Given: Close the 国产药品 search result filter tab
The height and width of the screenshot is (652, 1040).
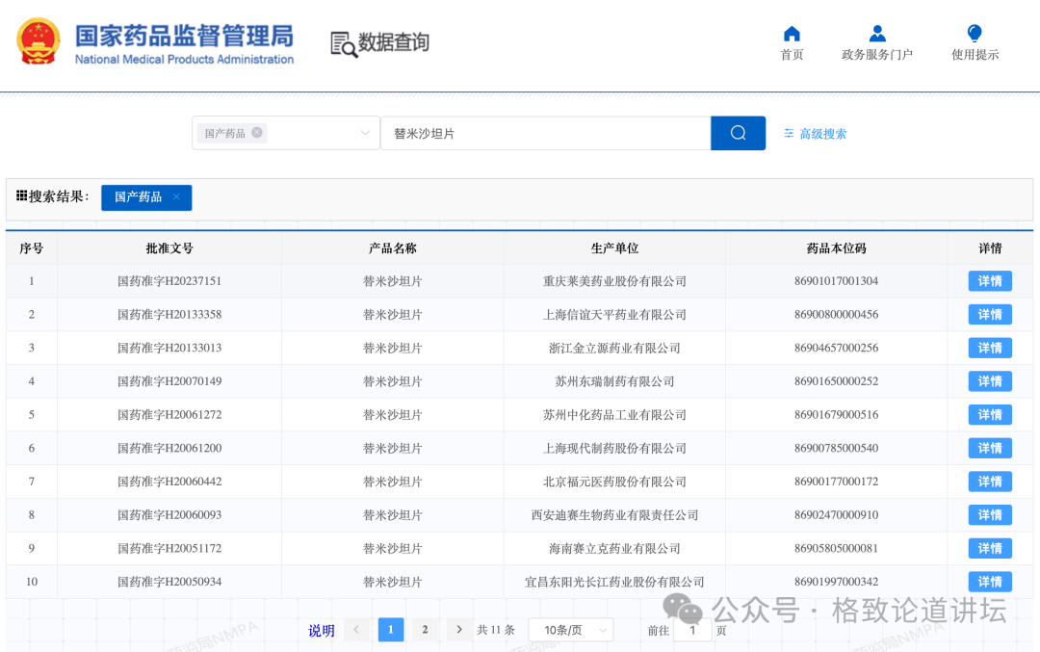Looking at the screenshot, I should coord(176,197).
